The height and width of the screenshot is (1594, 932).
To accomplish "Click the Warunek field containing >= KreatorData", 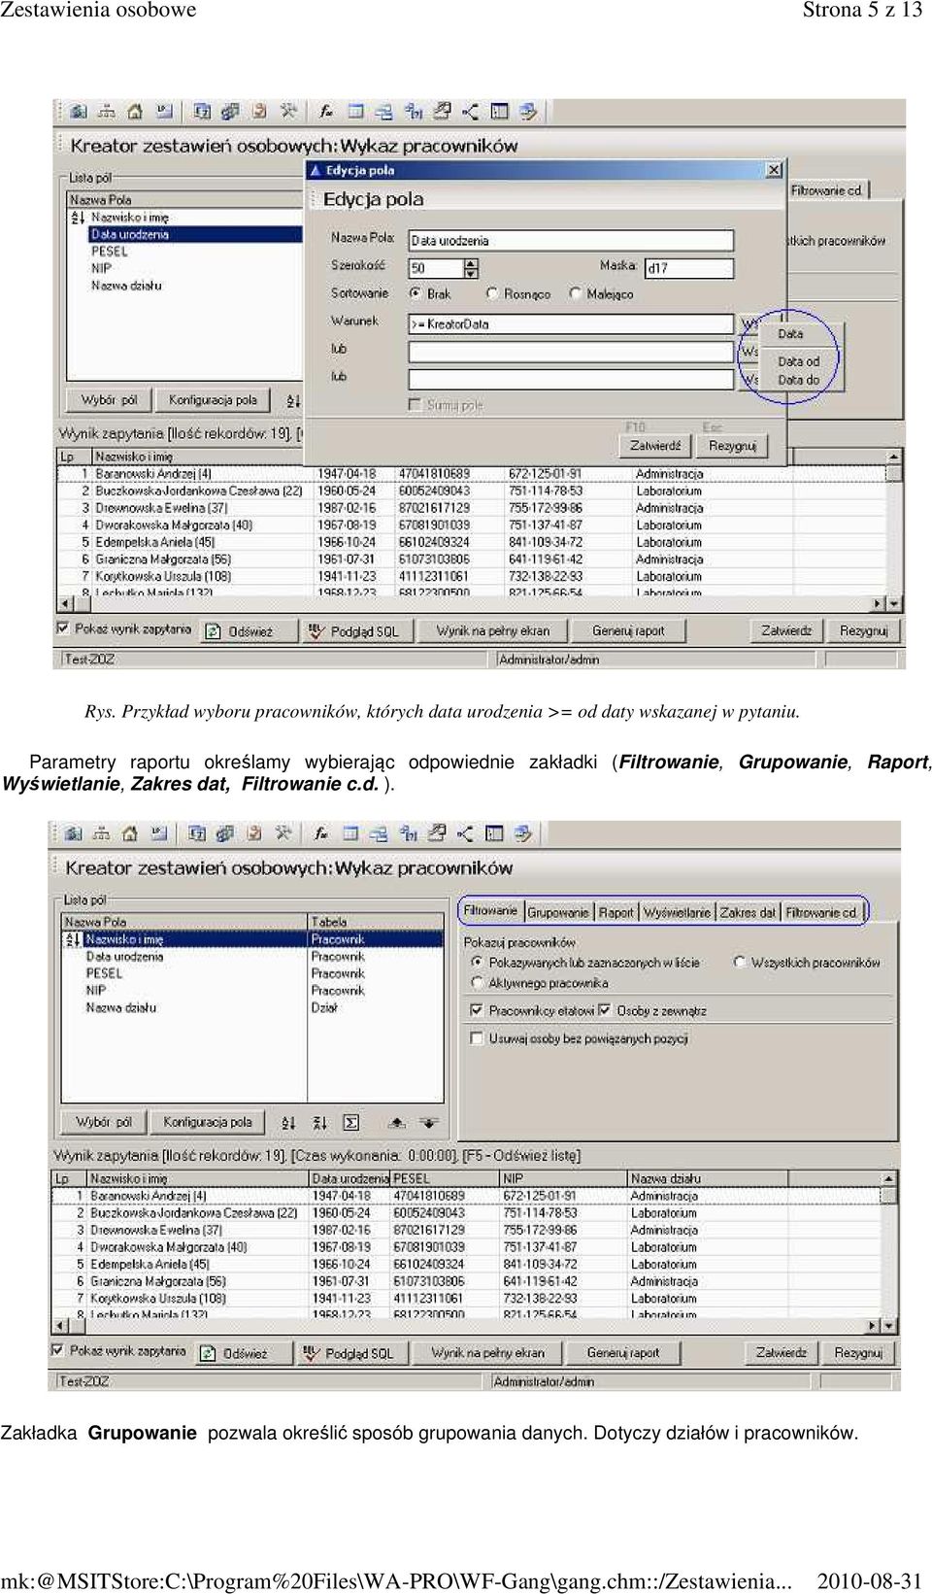I will [571, 323].
